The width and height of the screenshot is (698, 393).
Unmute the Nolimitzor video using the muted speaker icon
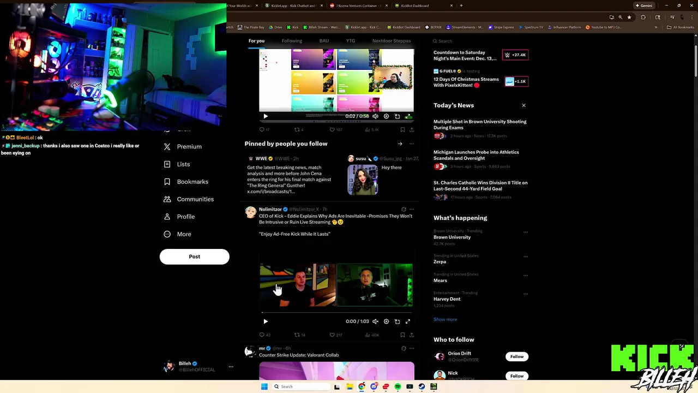tap(375, 321)
